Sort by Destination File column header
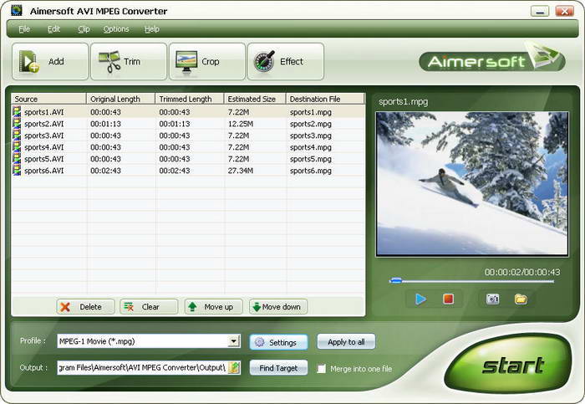585x404 pixels. [325, 99]
